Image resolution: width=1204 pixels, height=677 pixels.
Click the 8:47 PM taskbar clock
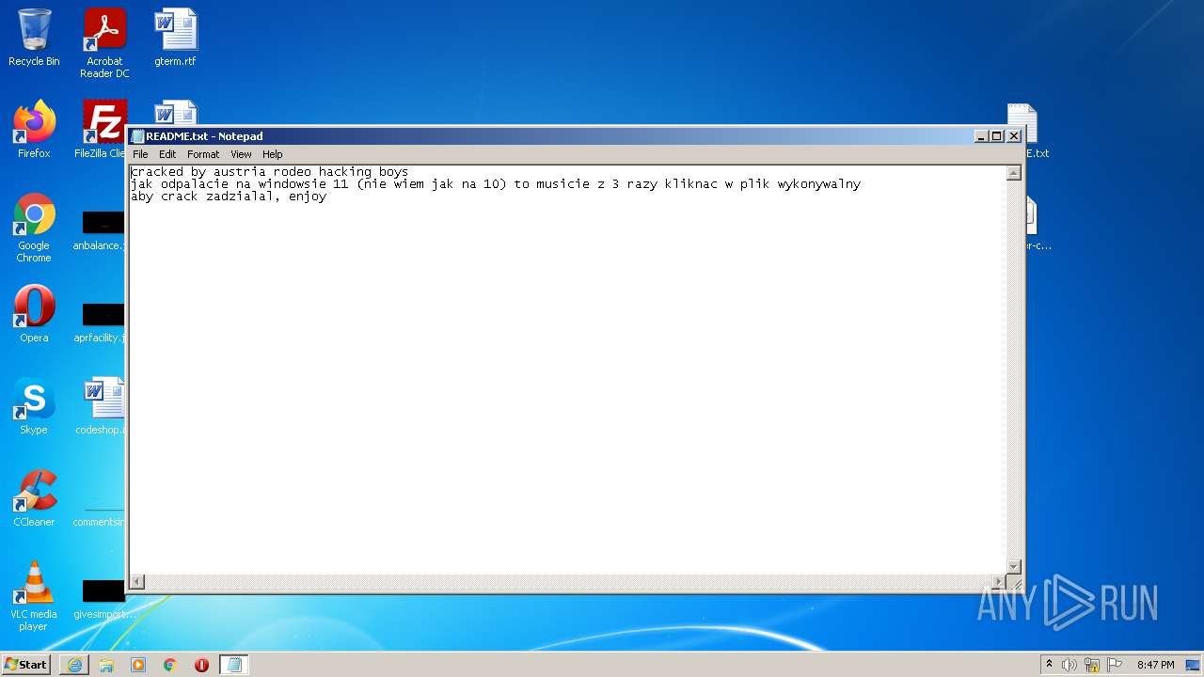coord(1155,665)
